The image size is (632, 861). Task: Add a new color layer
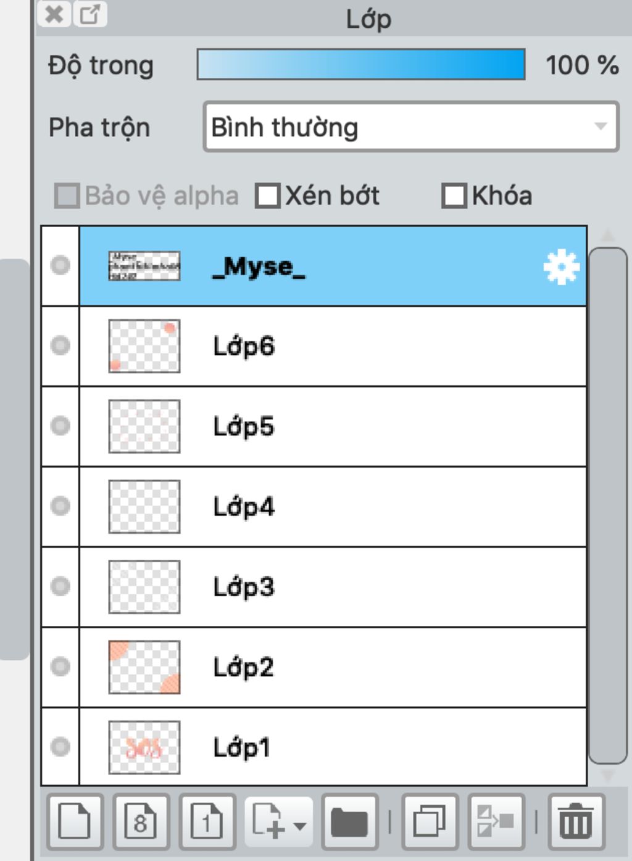tap(75, 821)
